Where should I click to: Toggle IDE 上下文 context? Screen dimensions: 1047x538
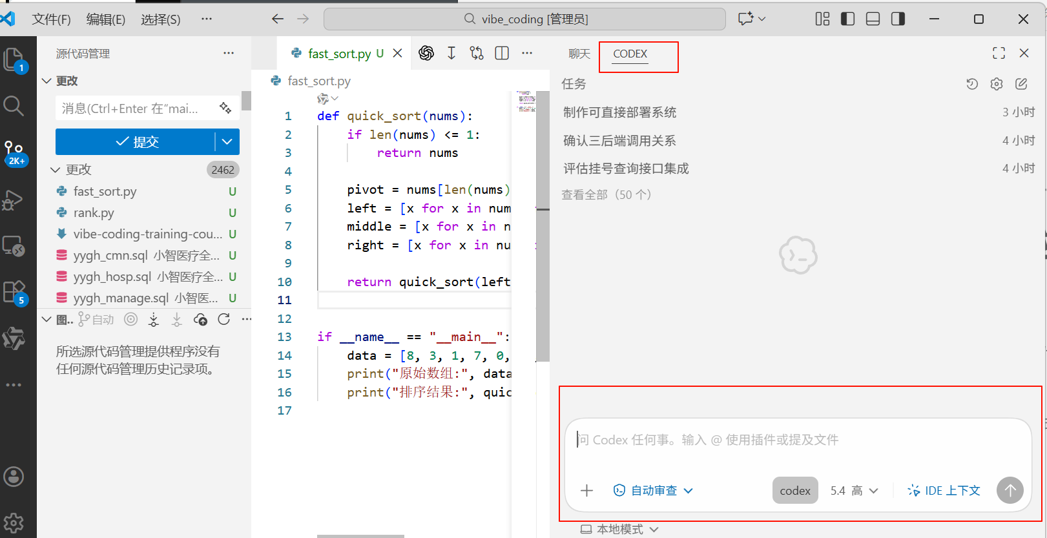pyautogui.click(x=944, y=491)
